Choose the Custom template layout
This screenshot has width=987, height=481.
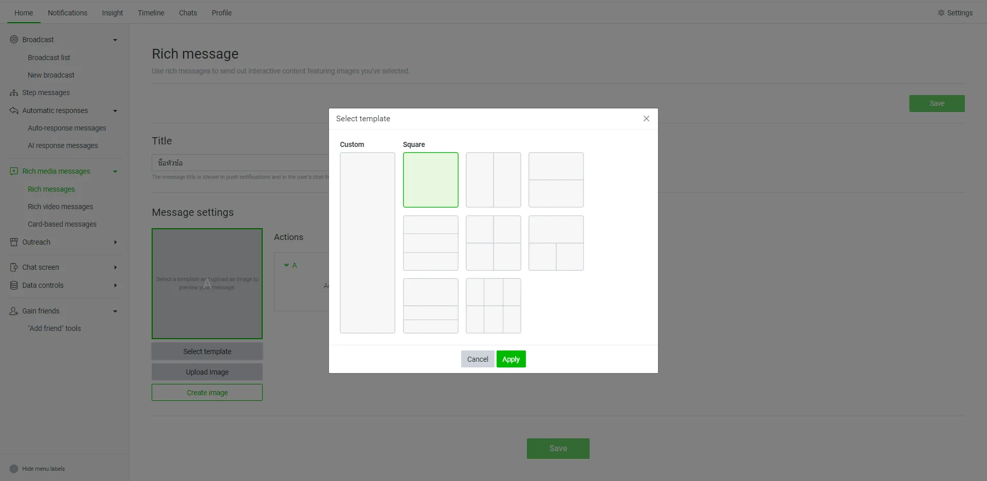click(367, 243)
